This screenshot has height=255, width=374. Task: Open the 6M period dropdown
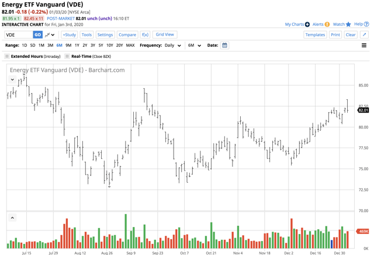point(195,46)
